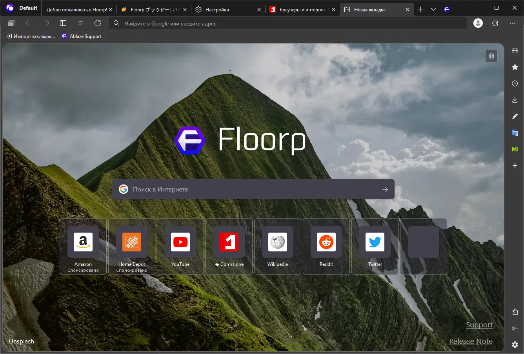
Task: Open the bookmarks star panel in the sidebar
Action: [515, 67]
